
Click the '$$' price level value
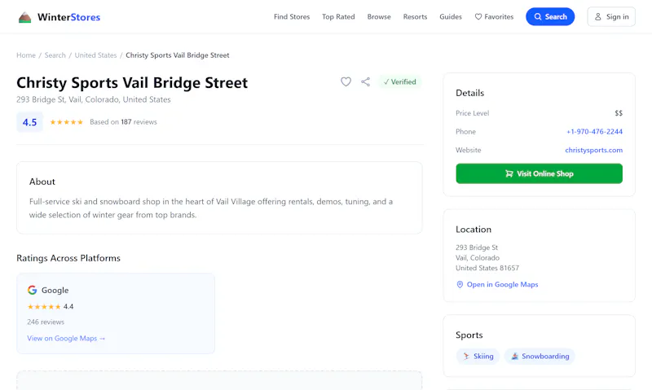(619, 113)
